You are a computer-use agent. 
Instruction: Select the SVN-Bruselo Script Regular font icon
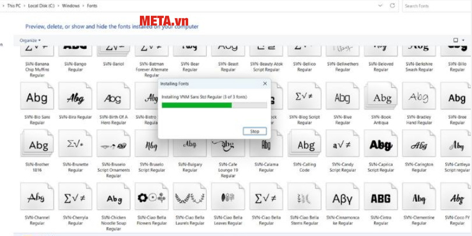(x=152, y=143)
